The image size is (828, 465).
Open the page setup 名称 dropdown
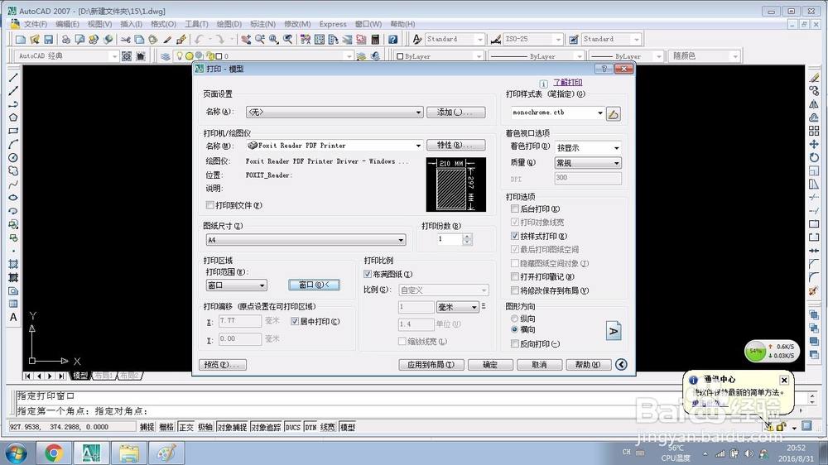(x=335, y=112)
